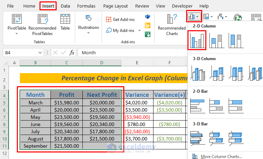Open the Help tab
Image resolution: width=263 pixels, height=159 pixels.
(x=204, y=6)
